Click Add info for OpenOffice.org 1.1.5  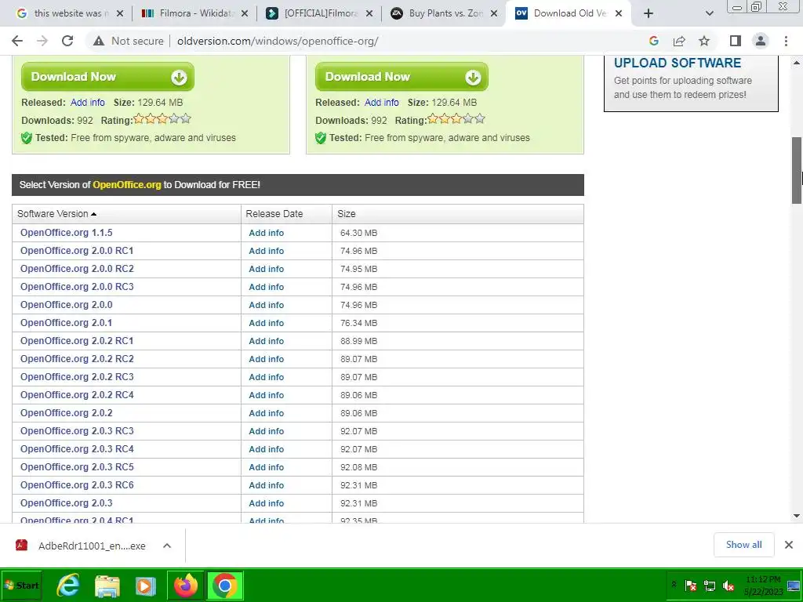click(267, 233)
